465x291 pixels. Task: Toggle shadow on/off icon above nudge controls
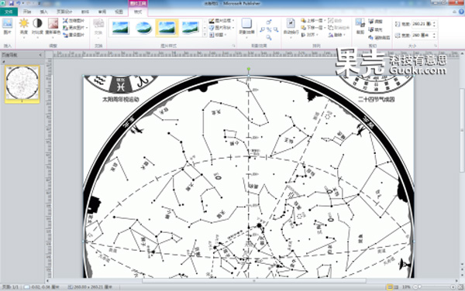269,22
